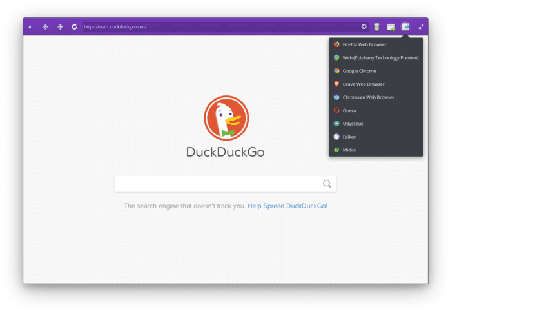Click the go arrow in the address bar
Image resolution: width=535 pixels, height=312 pixels.
[364, 27]
